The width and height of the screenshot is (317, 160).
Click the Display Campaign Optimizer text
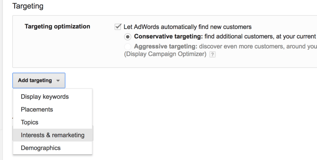[165, 54]
